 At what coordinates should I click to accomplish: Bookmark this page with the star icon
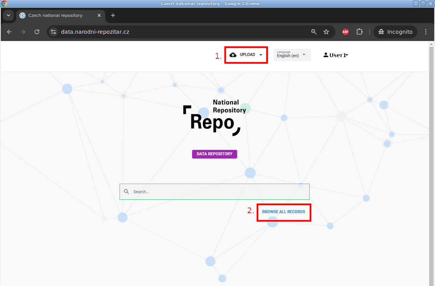(x=326, y=32)
